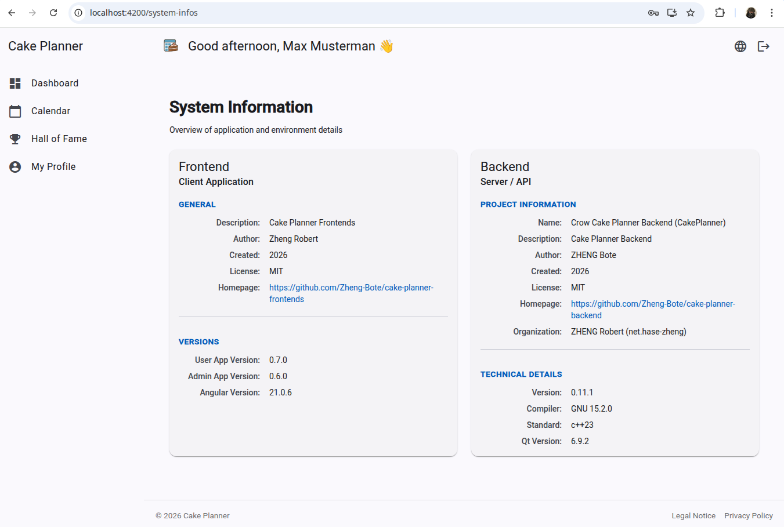Bookmark the page with the star icon
Image resolution: width=784 pixels, height=527 pixels.
[x=690, y=12]
